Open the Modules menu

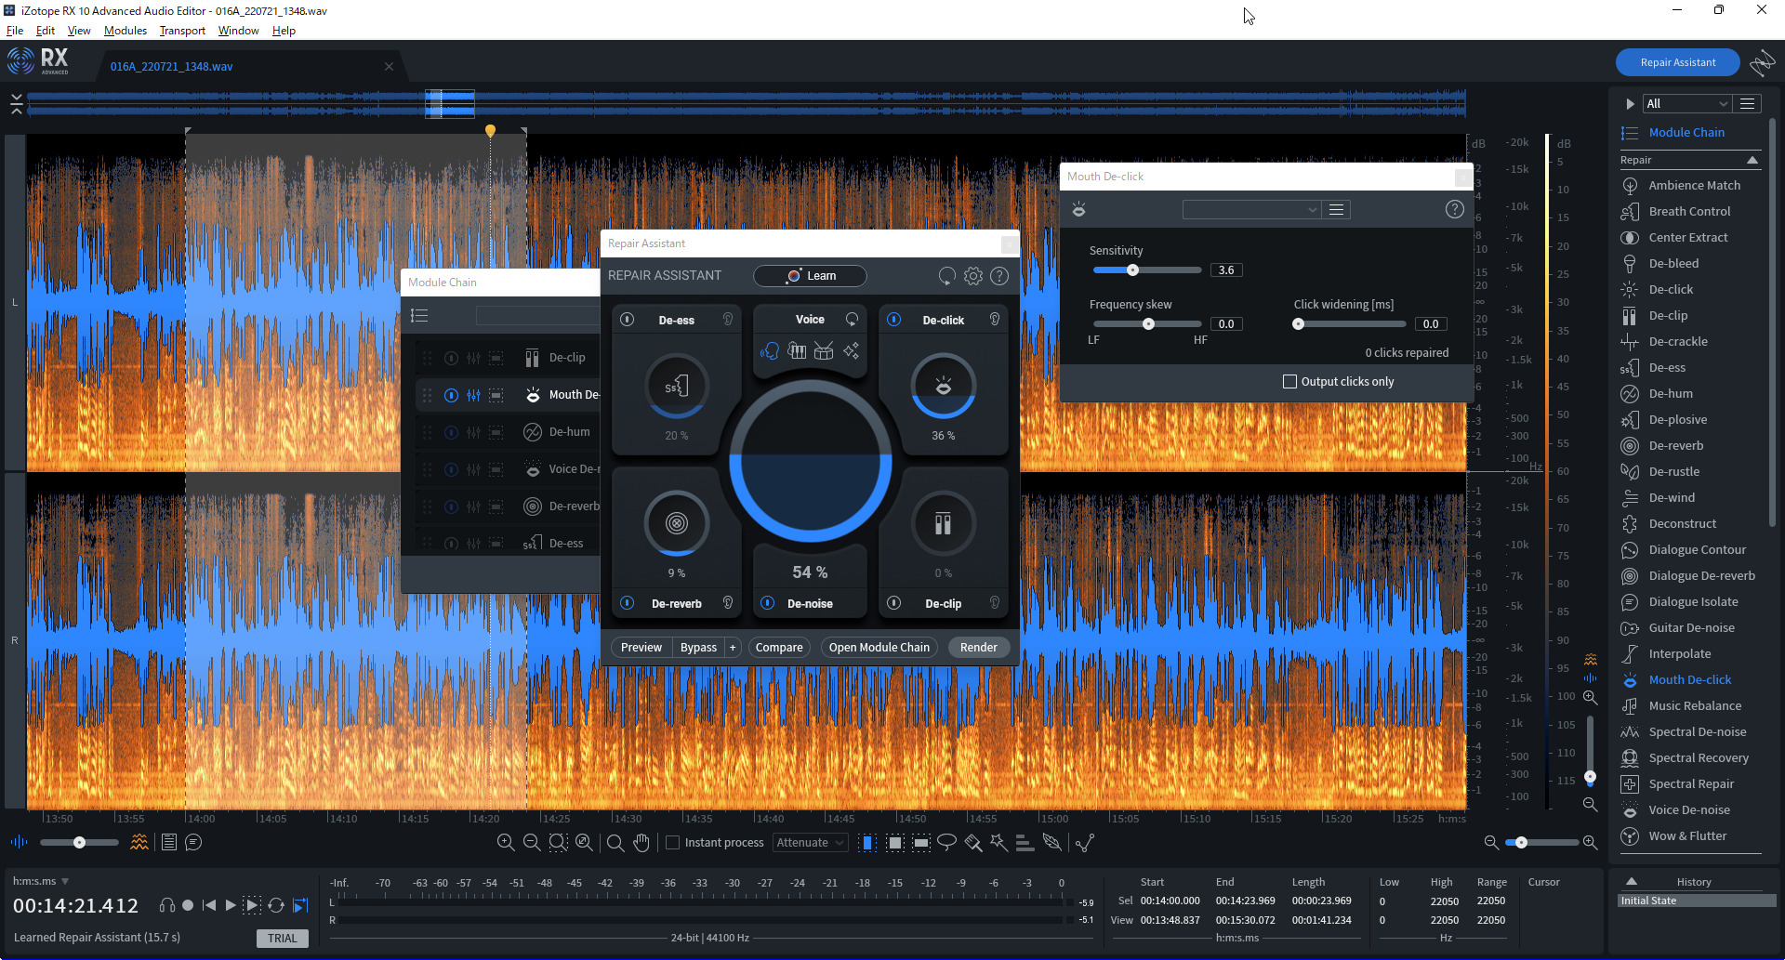[x=126, y=31]
